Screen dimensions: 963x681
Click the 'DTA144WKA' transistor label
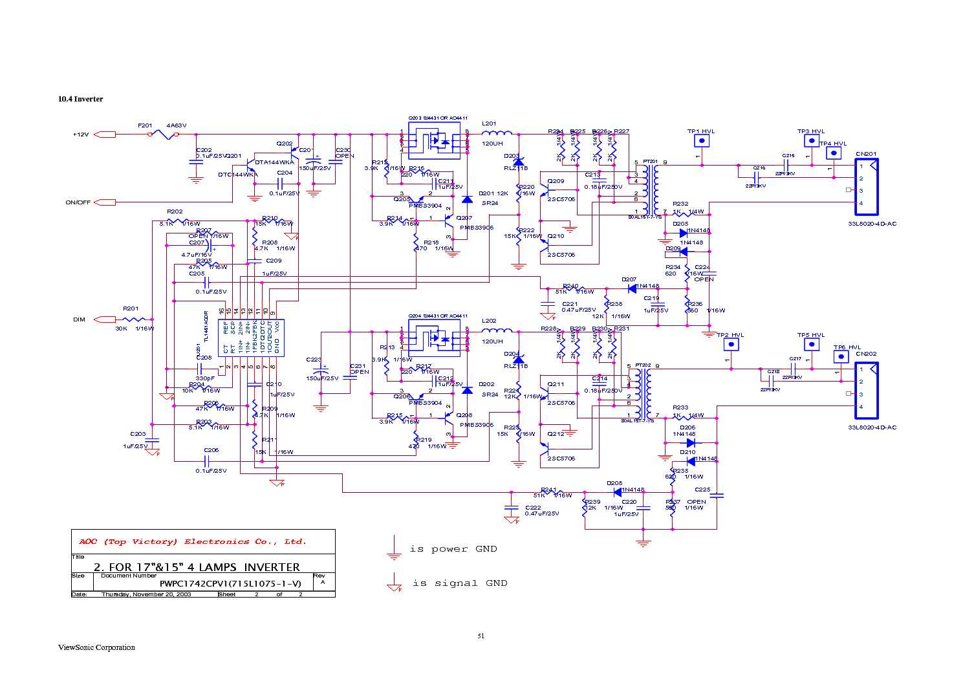pyautogui.click(x=274, y=162)
